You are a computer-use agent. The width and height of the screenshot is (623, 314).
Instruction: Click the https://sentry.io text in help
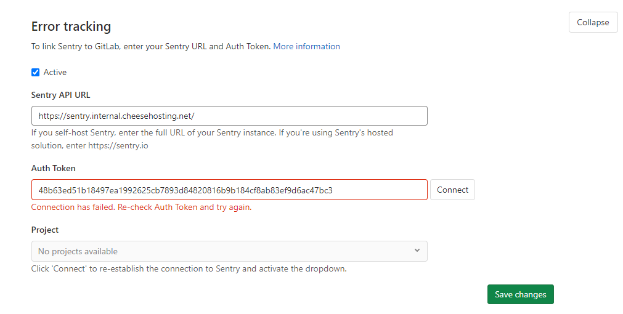click(x=118, y=146)
